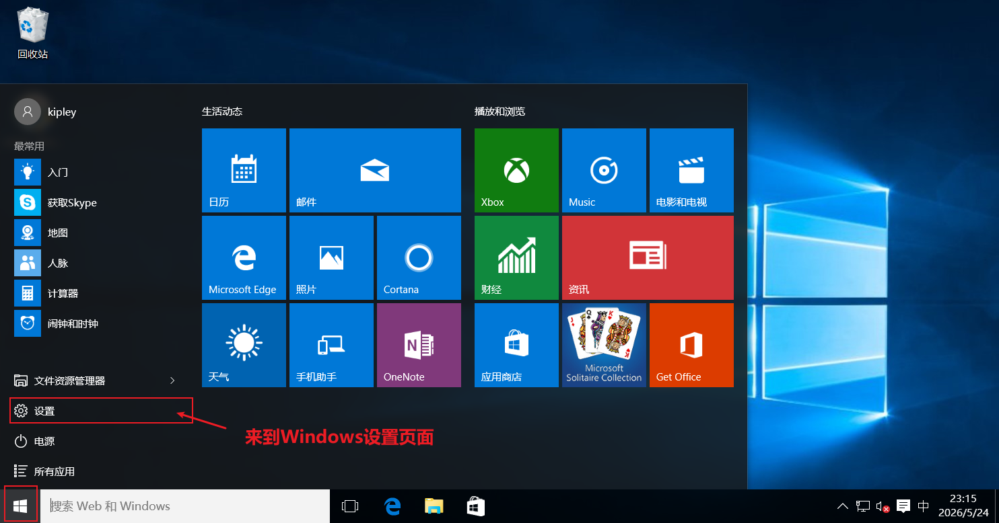Screen dimensions: 999x523
Task: Toggle the muted volume icon in tray
Action: click(883, 506)
